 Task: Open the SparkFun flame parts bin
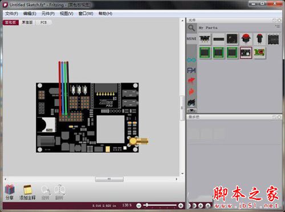click(x=192, y=92)
